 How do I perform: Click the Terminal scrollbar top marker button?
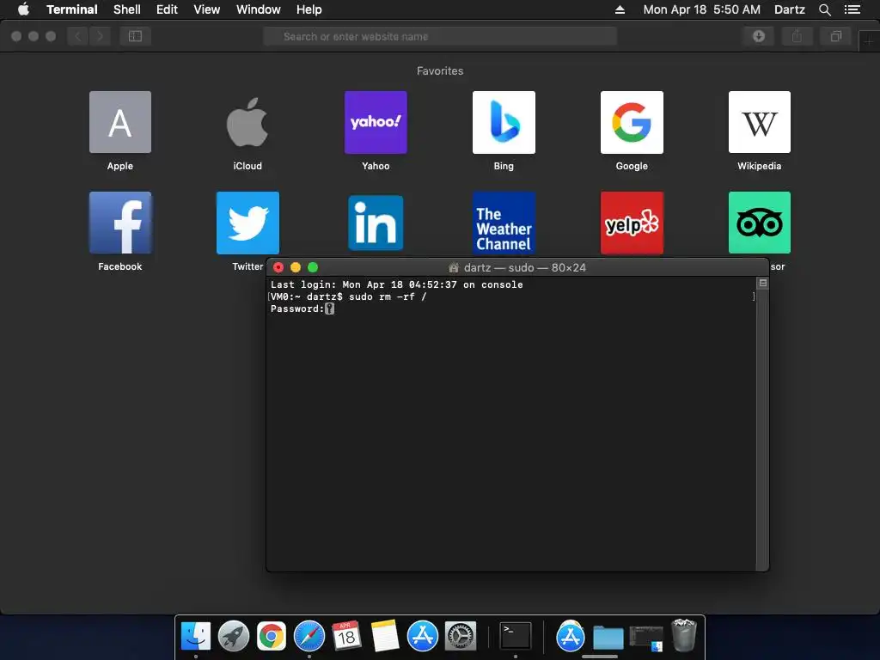[763, 283]
